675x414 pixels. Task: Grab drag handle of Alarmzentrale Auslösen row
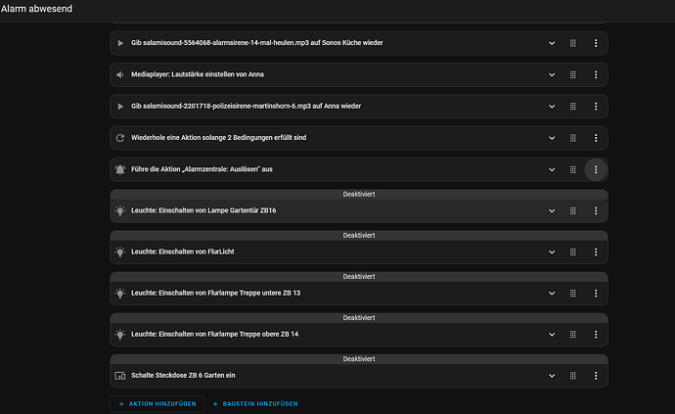pos(573,169)
